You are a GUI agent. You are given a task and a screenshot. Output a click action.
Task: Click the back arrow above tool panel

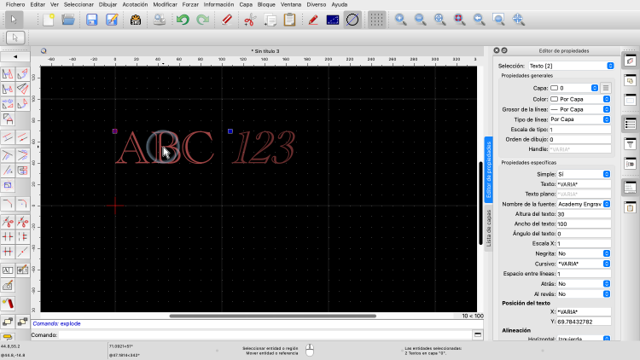[15, 57]
